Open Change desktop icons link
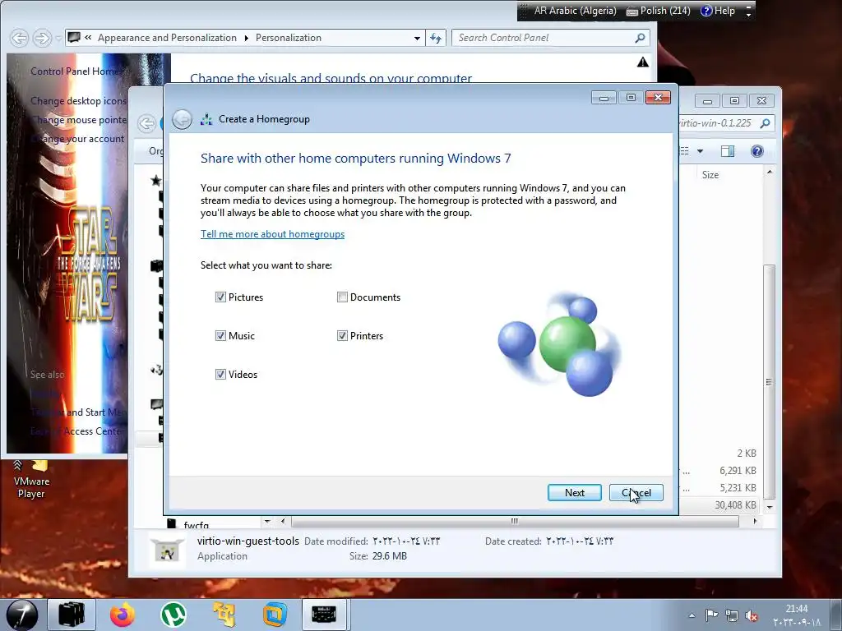The width and height of the screenshot is (842, 631). coord(78,101)
